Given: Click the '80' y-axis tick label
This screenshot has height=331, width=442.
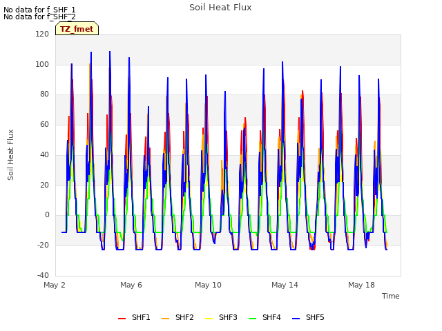Looking at the screenshot, I should click(x=44, y=94).
